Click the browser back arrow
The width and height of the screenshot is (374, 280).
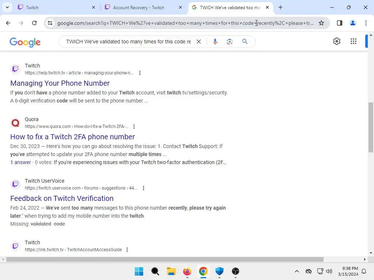(8, 23)
